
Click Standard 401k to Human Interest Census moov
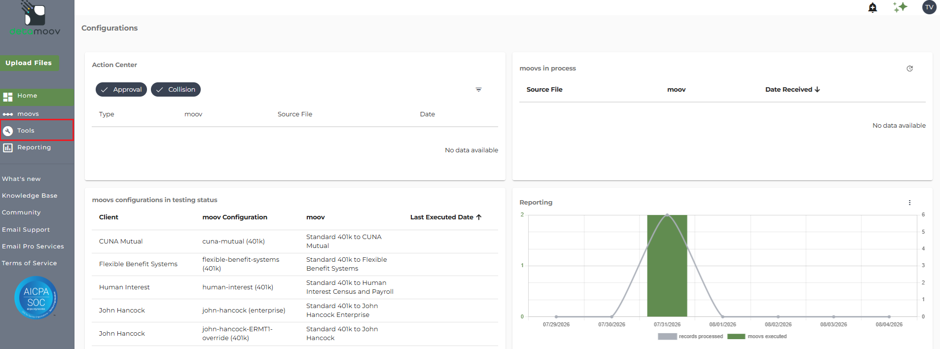350,287
